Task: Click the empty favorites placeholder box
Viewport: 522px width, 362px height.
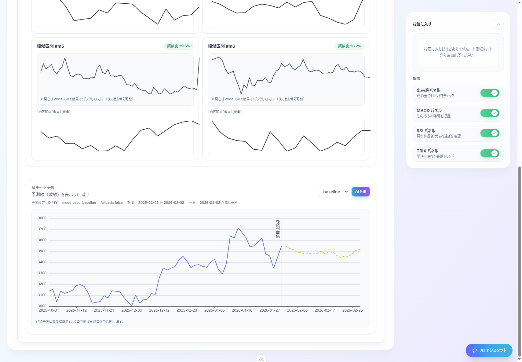Action: (458, 52)
